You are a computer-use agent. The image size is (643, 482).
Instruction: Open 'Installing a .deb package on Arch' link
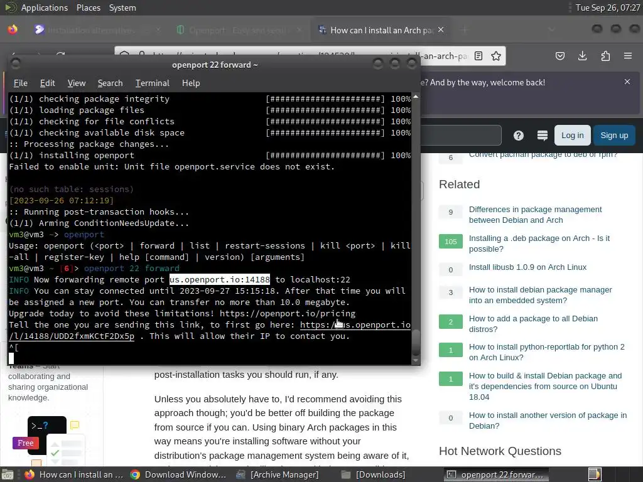click(539, 244)
